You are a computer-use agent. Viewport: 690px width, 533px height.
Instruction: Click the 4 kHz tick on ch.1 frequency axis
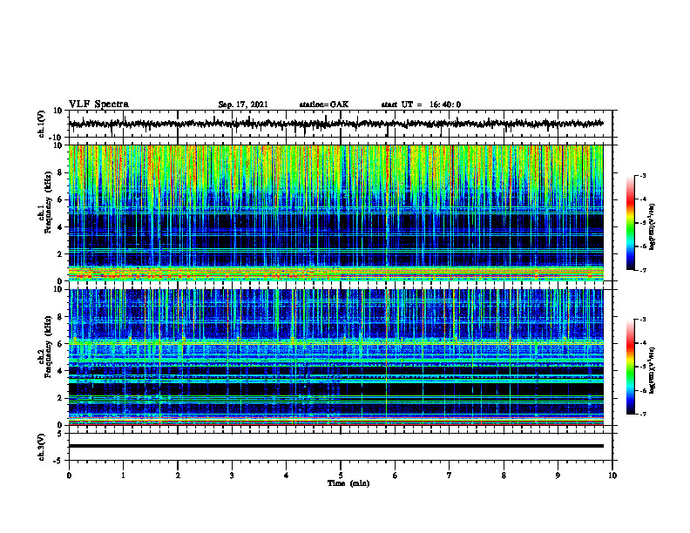(61, 227)
